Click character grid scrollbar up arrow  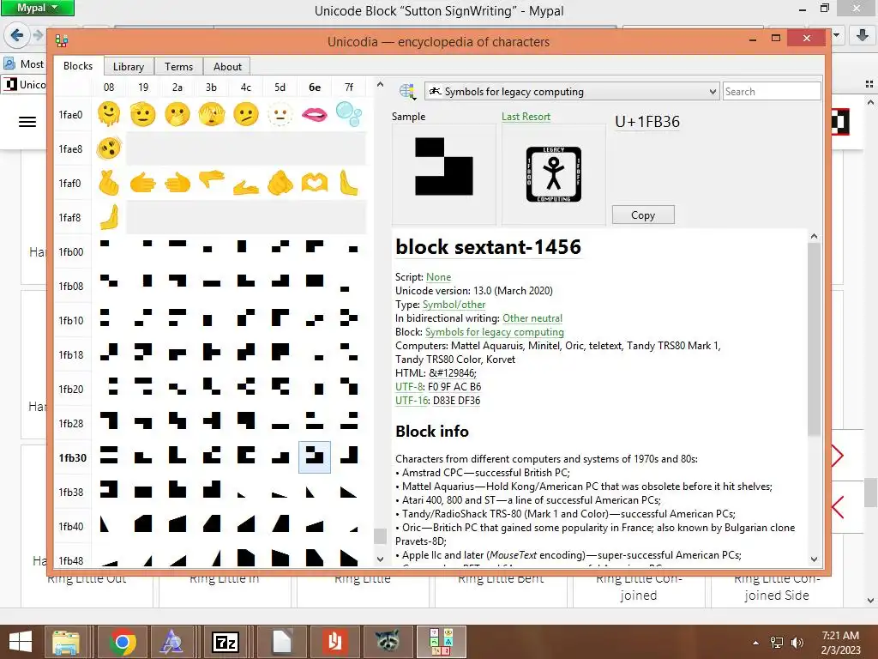click(380, 85)
